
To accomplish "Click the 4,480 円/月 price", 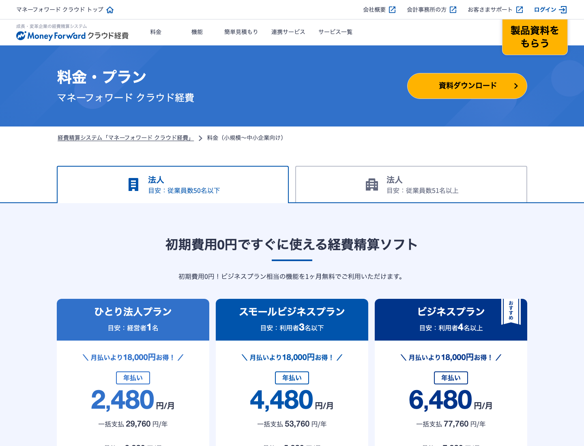I will pyautogui.click(x=292, y=400).
